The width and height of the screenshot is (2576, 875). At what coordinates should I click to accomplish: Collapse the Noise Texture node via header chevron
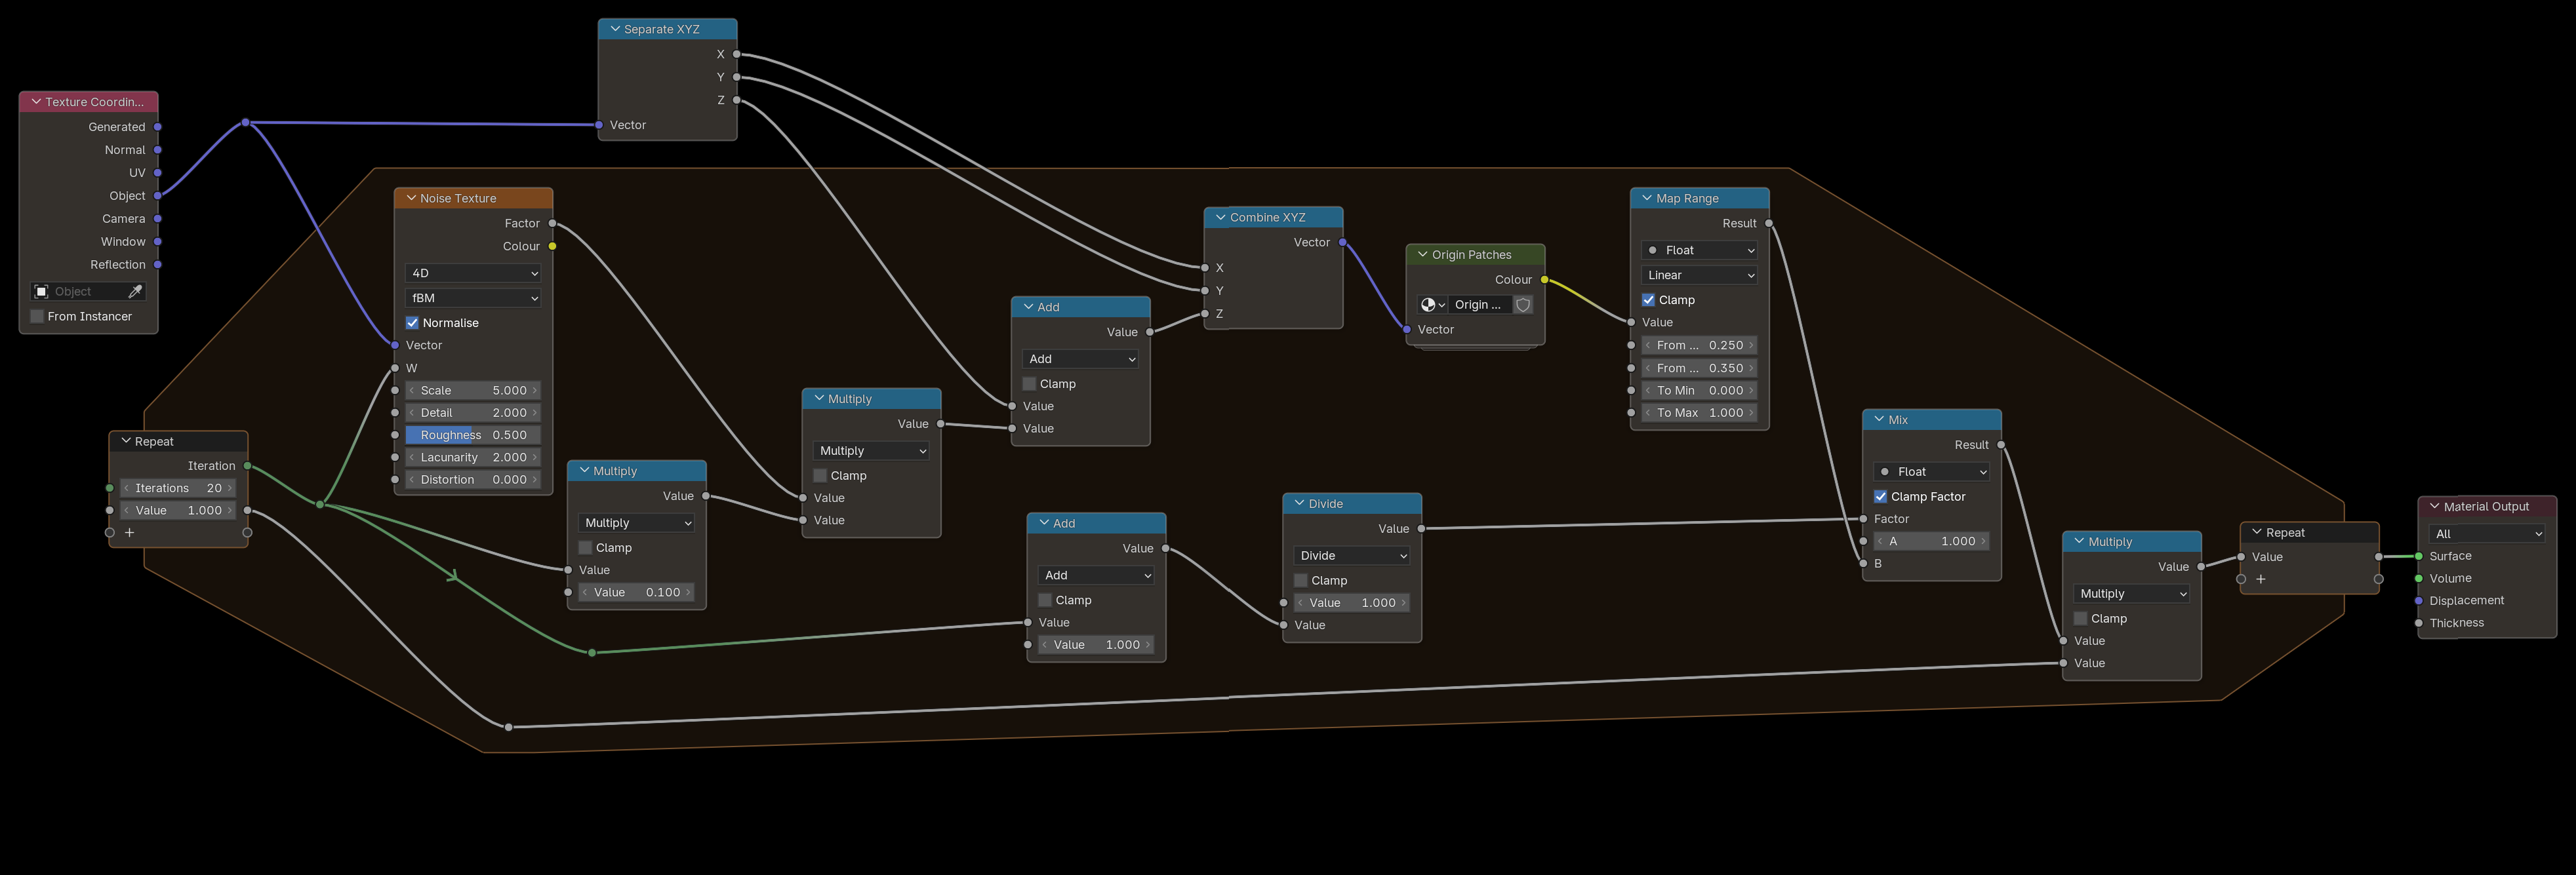coord(410,198)
